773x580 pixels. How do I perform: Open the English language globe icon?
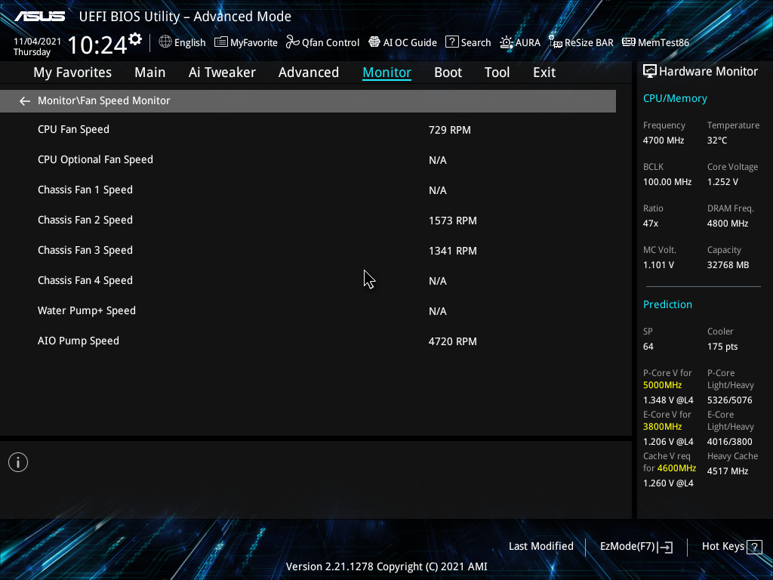point(165,42)
